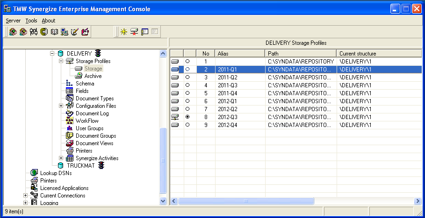425x218 pixels.
Task: Click the Path column header
Action: tap(300, 54)
